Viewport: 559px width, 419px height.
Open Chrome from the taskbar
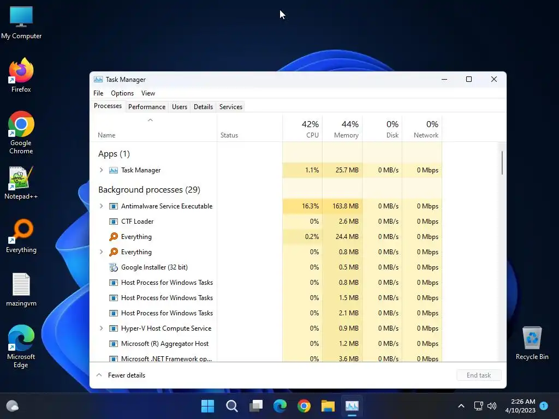pos(304,406)
